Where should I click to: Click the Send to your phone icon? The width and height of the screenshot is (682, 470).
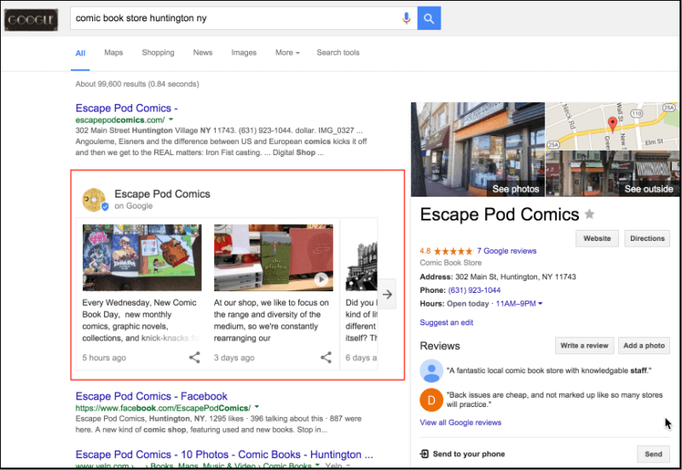424,454
